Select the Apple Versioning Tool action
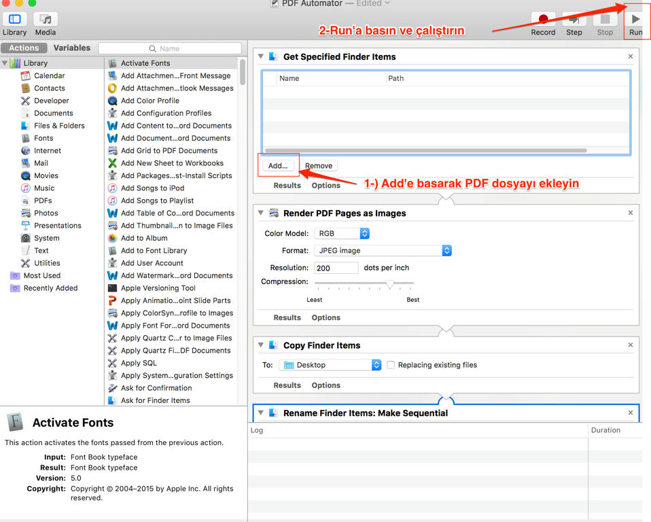The width and height of the screenshot is (651, 522). (158, 288)
